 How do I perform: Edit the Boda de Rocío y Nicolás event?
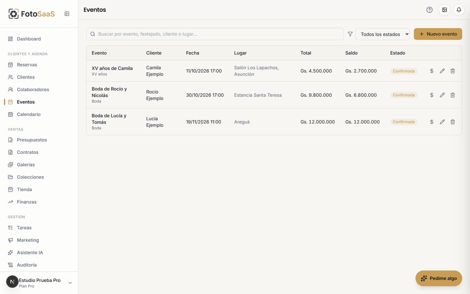click(x=442, y=95)
